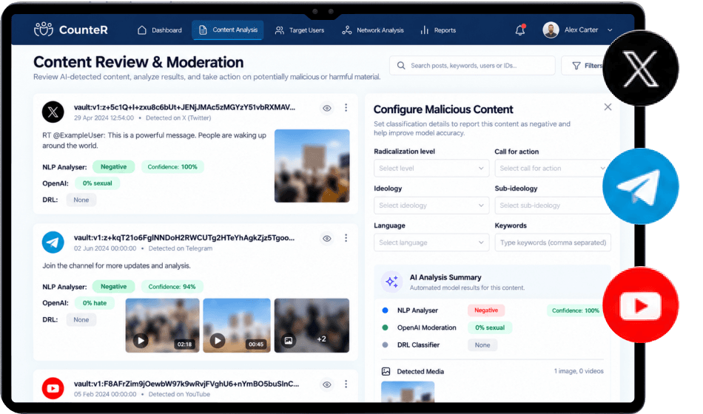Screen dimensions: 703x414
Task: Open more options for the YouTube post
Action: pyautogui.click(x=346, y=384)
